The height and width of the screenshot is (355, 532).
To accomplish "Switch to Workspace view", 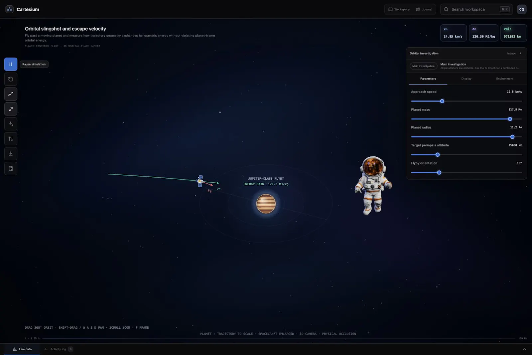I will [x=399, y=9].
